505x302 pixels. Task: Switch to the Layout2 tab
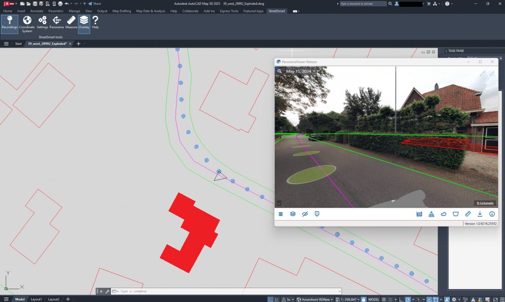[x=53, y=299]
